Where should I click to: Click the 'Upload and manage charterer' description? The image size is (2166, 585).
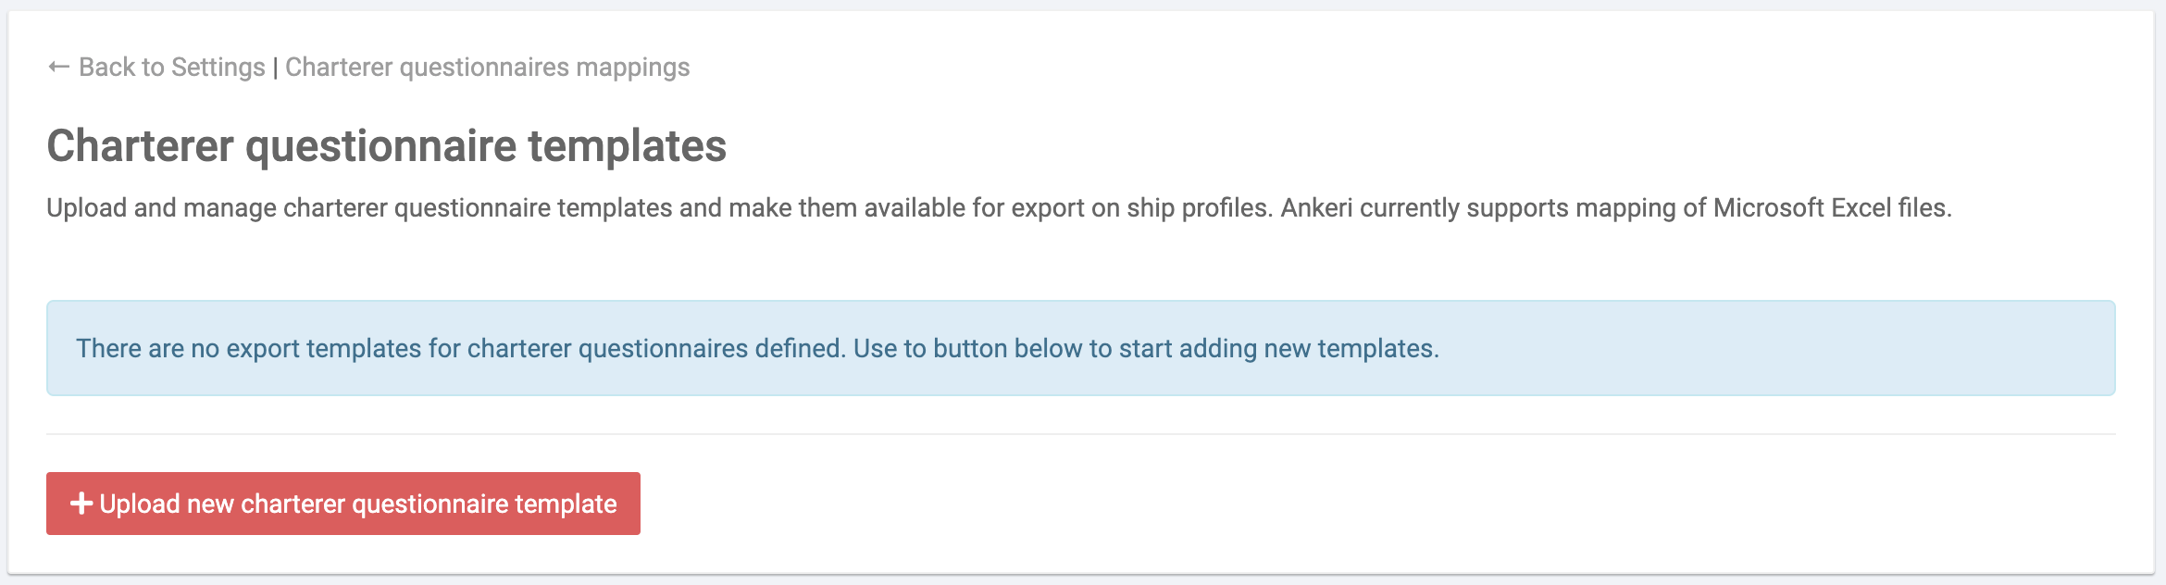[x=359, y=208]
